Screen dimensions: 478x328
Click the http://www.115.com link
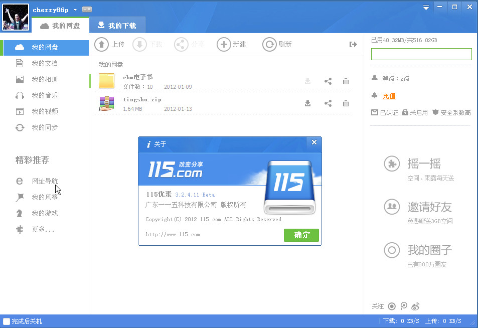point(173,234)
